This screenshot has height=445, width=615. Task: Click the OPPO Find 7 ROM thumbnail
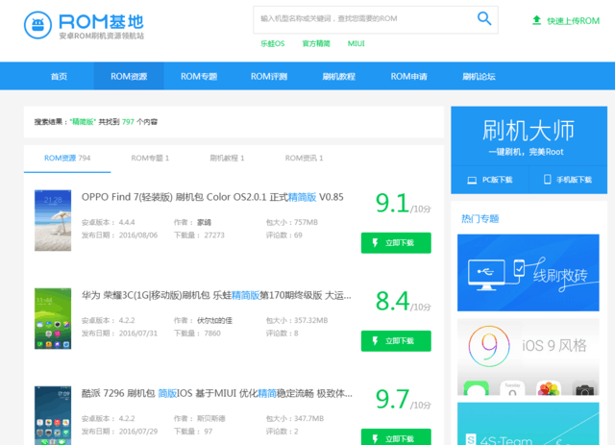pos(53,221)
